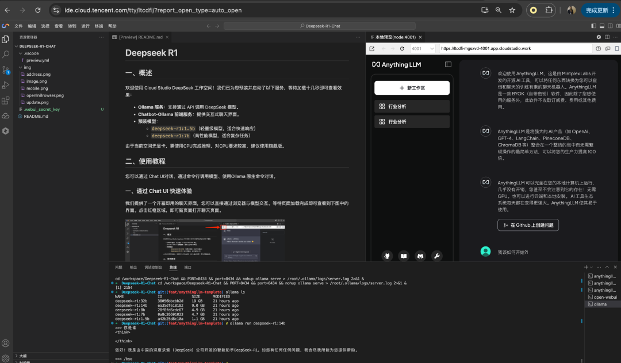Click 在 Github 上创建问题 button
621x363 pixels.
point(528,225)
